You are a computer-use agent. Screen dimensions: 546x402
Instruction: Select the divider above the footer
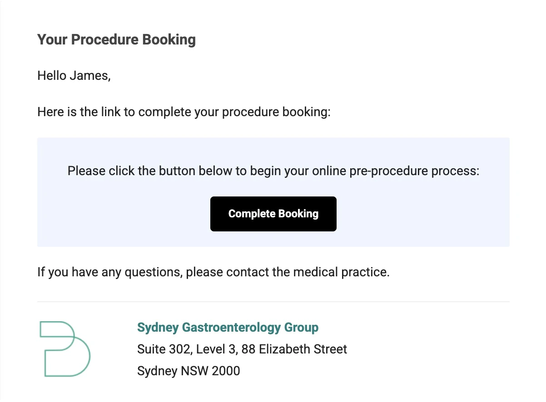pos(273,301)
